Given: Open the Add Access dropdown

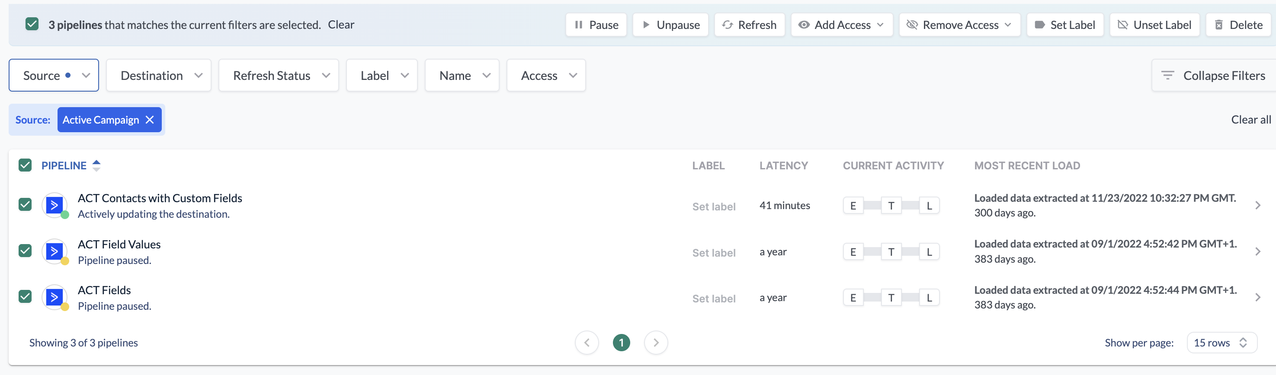Looking at the screenshot, I should point(841,25).
